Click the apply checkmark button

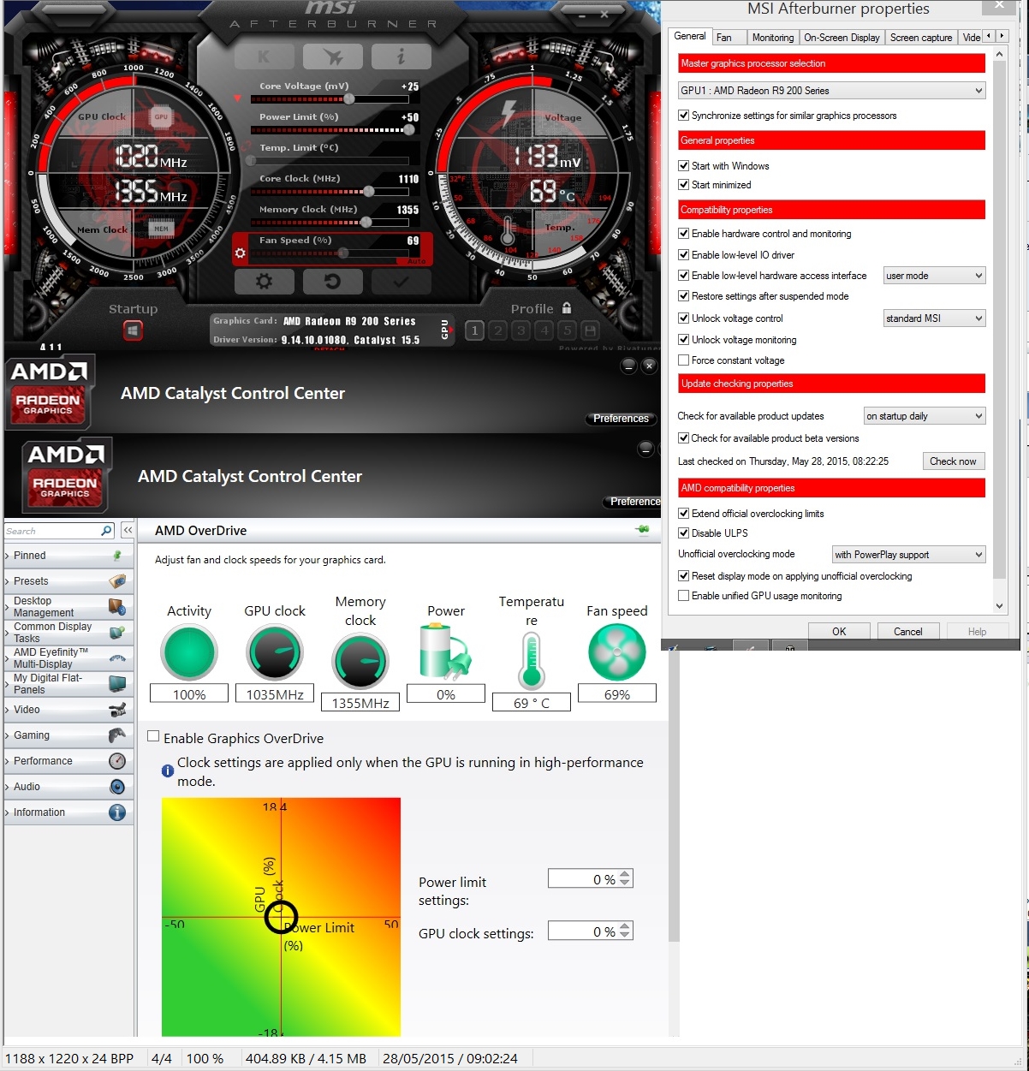click(x=401, y=281)
